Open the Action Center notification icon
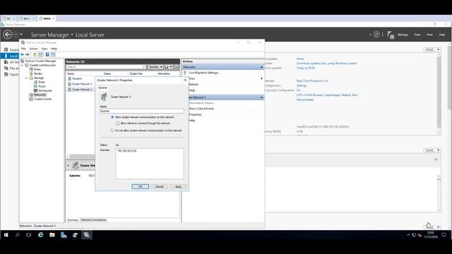Viewport: 452px width, 254px height. pos(444,235)
